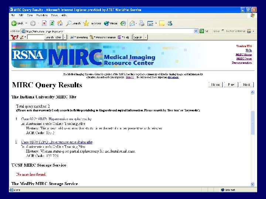
Task: Open the Tools menu
Action: pyautogui.click(x=54, y=15)
